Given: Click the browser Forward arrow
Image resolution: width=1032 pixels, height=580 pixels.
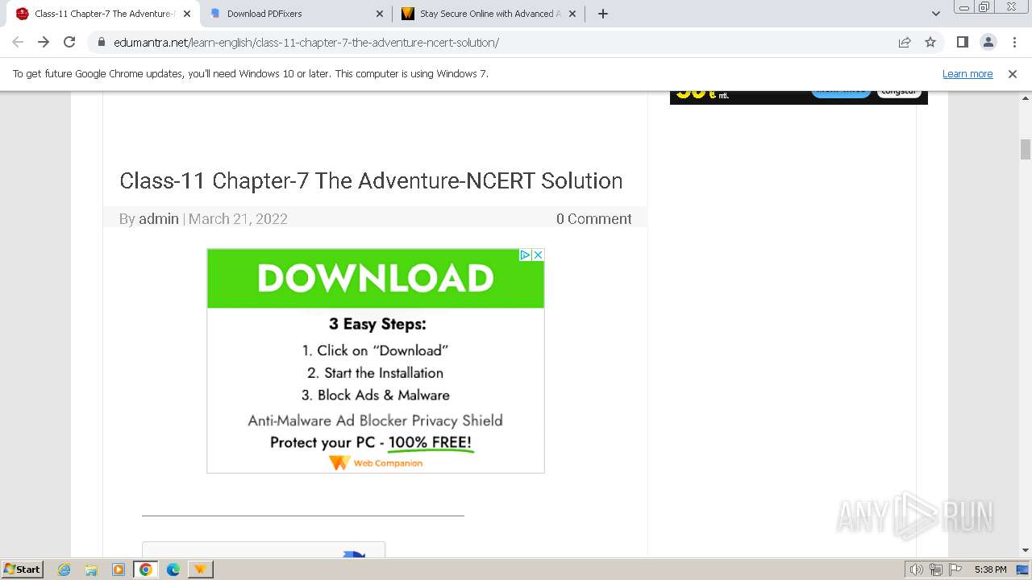Looking at the screenshot, I should [44, 42].
